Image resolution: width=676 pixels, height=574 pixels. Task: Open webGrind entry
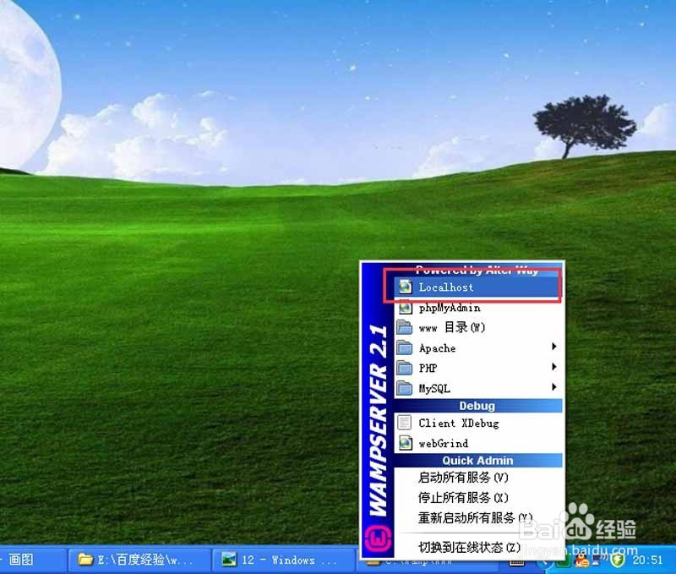(x=477, y=443)
